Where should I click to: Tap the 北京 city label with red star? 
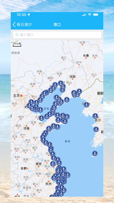pos(18,96)
